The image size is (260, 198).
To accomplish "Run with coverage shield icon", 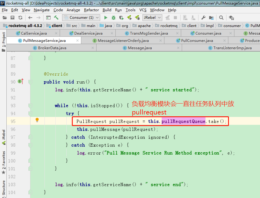I will [x=121, y=18].
